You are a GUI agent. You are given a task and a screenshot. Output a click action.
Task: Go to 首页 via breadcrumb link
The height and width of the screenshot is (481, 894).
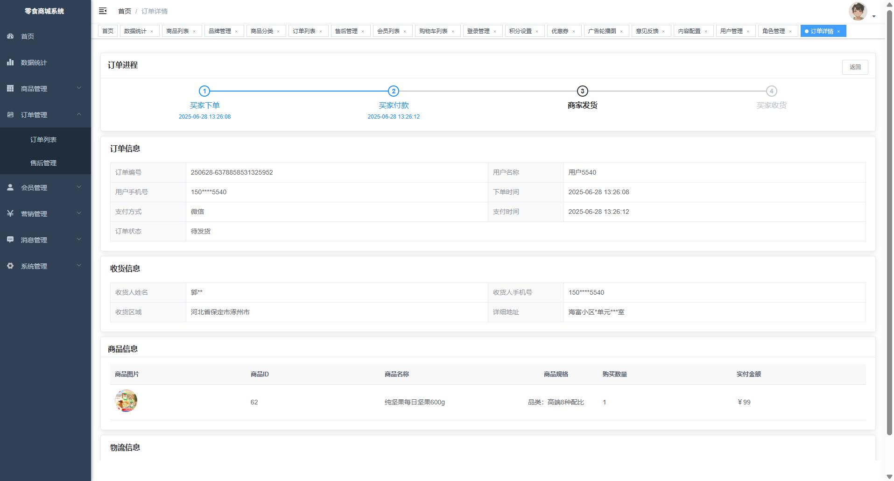[125, 11]
